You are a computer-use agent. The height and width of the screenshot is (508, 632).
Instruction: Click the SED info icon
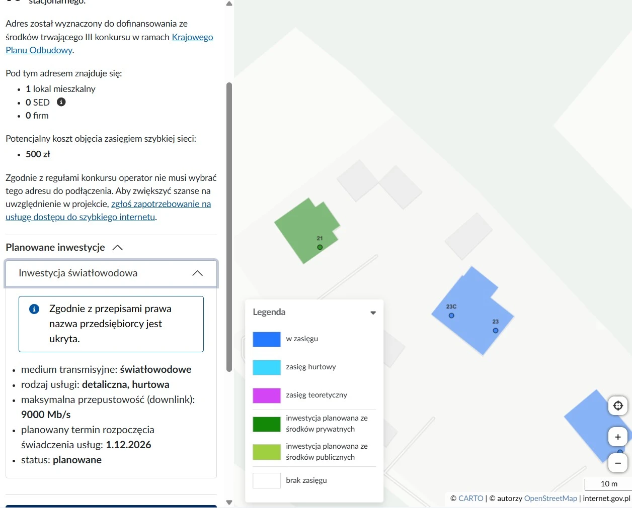(x=61, y=102)
